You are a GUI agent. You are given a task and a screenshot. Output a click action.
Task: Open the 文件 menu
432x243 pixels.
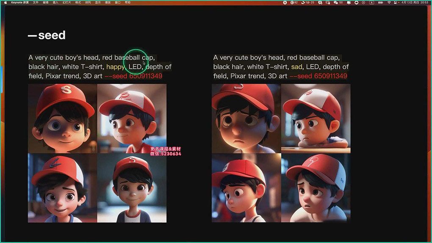36,2
